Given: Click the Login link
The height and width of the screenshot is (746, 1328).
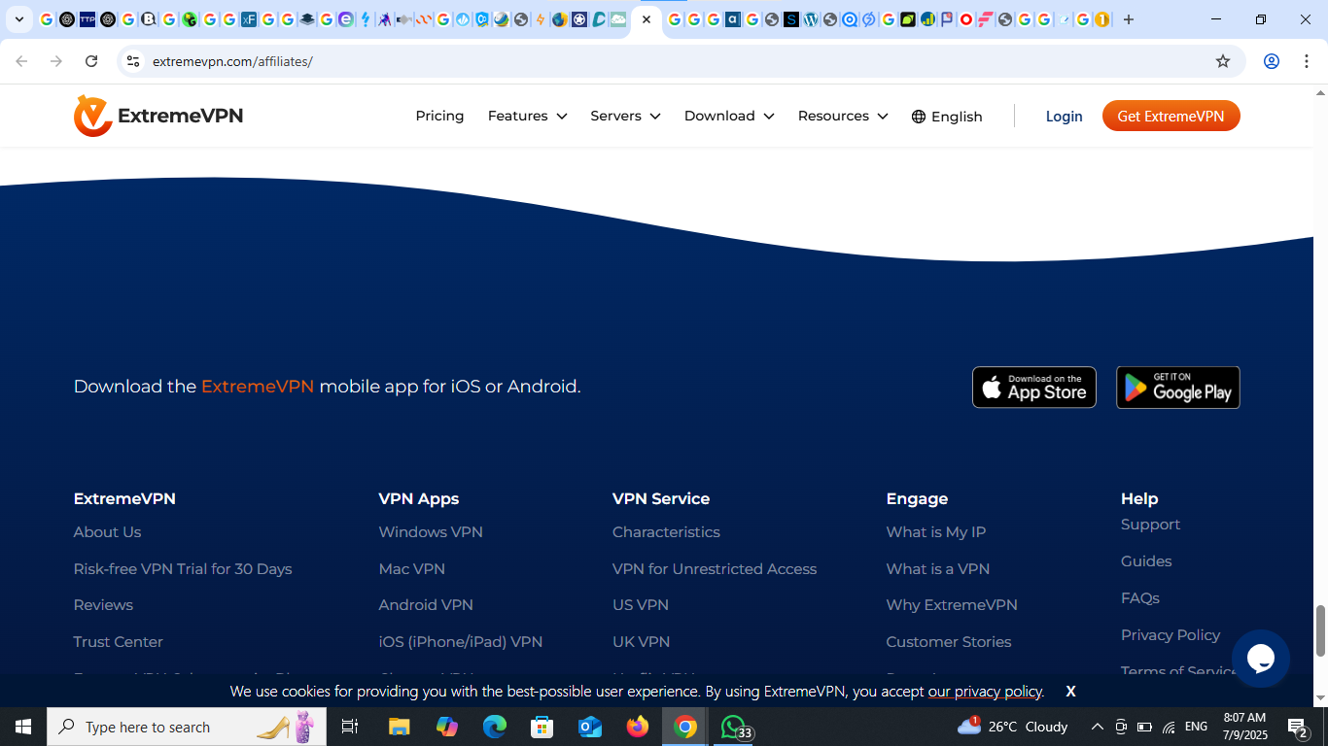Looking at the screenshot, I should click(x=1064, y=117).
